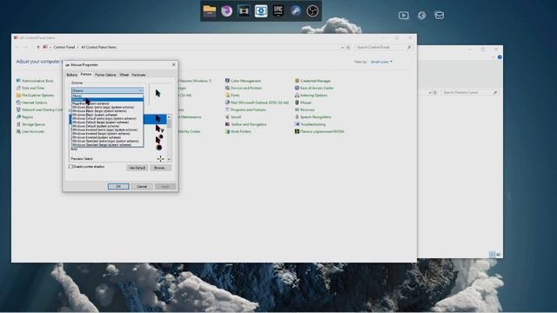The width and height of the screenshot is (557, 313).
Task: Launch OBS Studio from the top dock
Action: pyautogui.click(x=312, y=11)
